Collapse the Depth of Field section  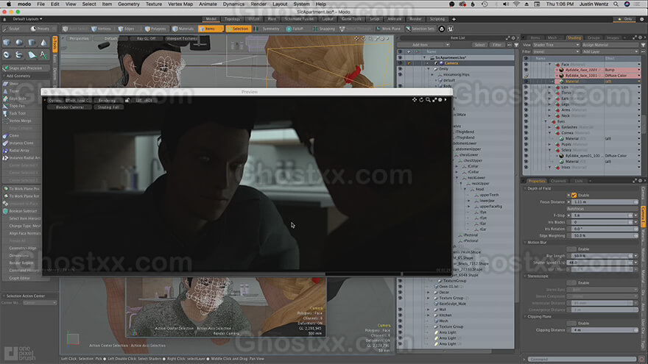(x=525, y=188)
